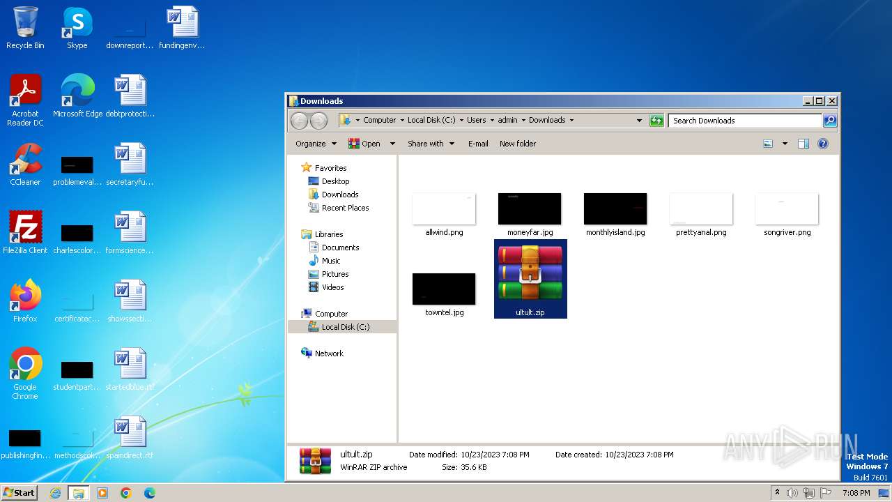The height and width of the screenshot is (502, 892).
Task: Select the moneyfar.jpg thumbnail
Action: tap(530, 215)
